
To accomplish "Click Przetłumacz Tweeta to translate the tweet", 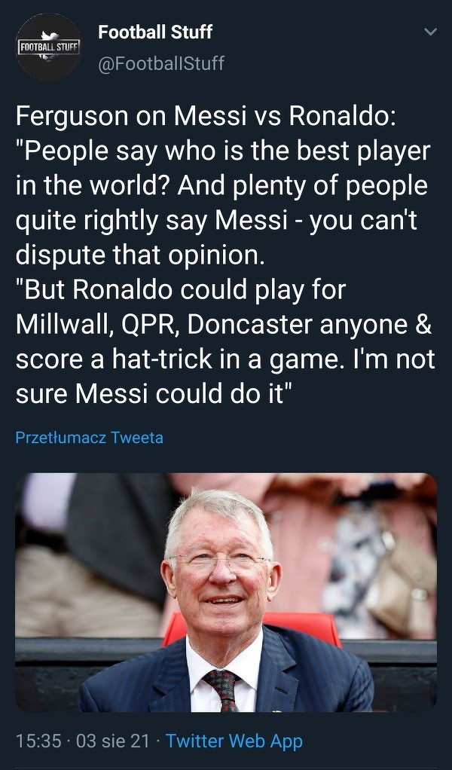I will pos(89,437).
